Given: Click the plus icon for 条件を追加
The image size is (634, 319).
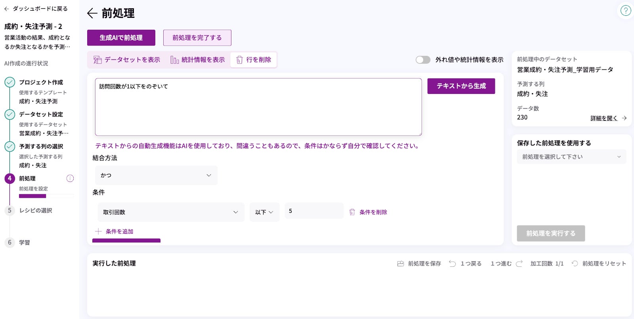Looking at the screenshot, I should (98, 231).
